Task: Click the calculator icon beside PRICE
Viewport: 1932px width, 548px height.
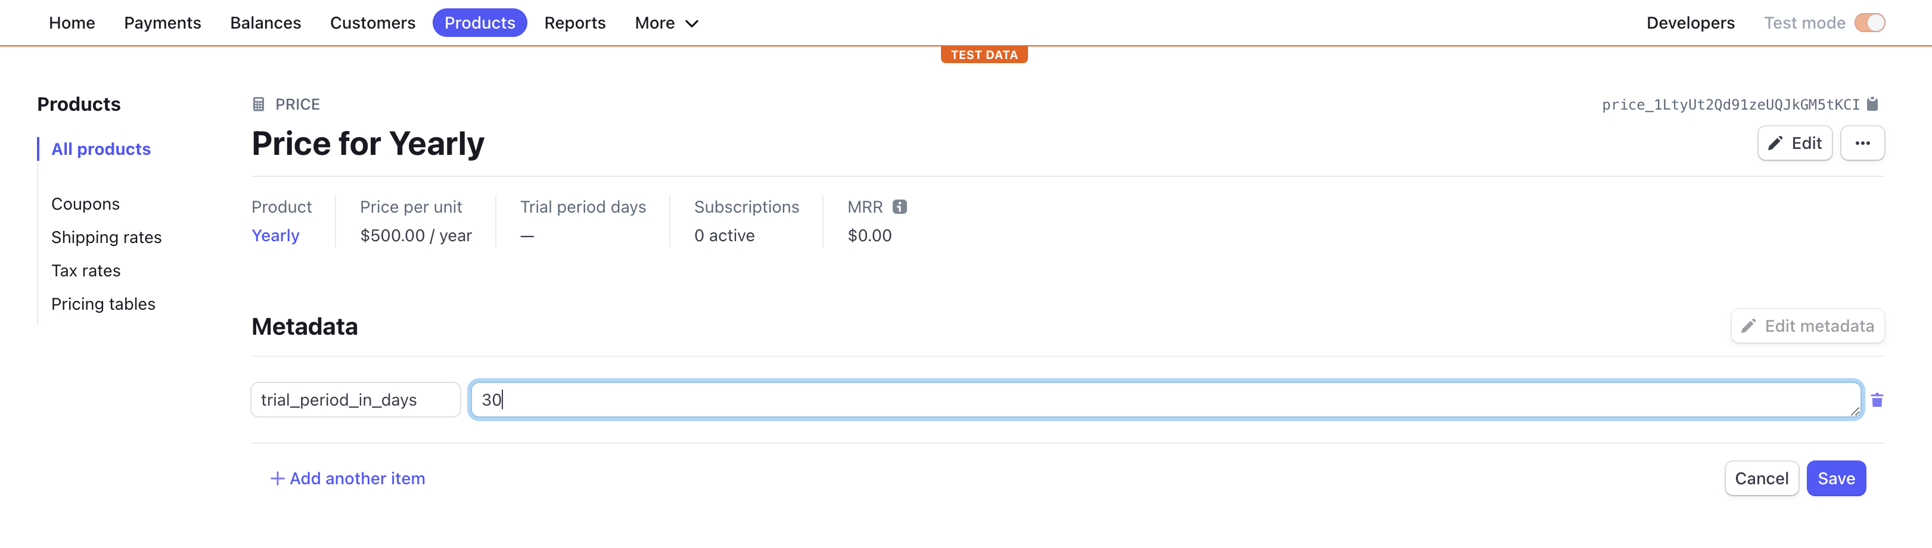Action: (x=259, y=104)
